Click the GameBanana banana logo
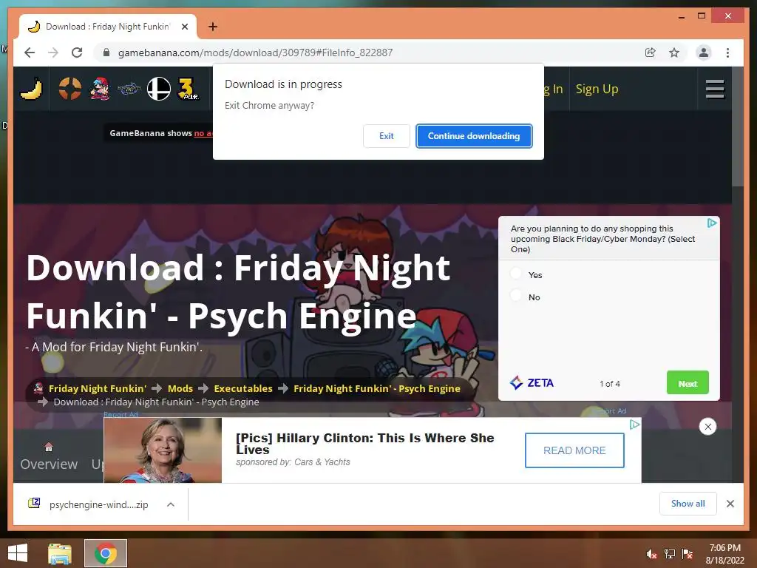The width and height of the screenshot is (757, 568). [x=31, y=89]
